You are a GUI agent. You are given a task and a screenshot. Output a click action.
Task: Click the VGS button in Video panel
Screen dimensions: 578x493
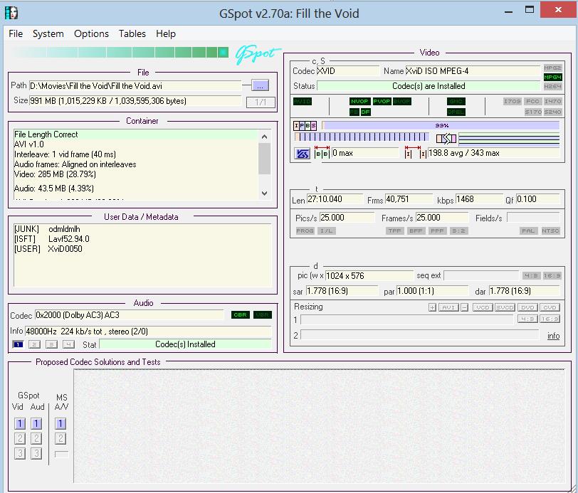(x=303, y=154)
